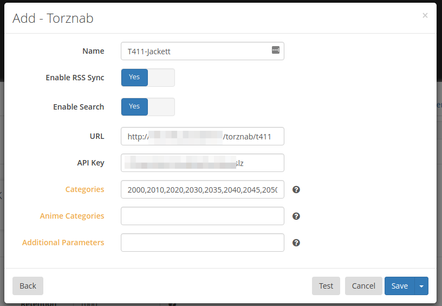Click the Back button
This screenshot has height=306, width=442.
click(x=28, y=286)
